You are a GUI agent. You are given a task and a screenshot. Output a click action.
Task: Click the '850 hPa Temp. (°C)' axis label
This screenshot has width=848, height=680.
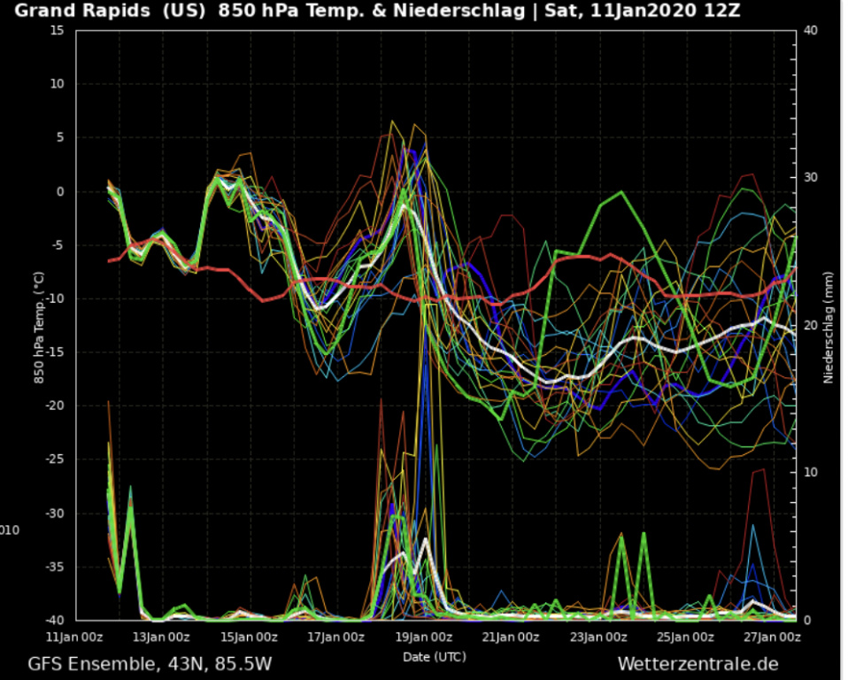click(x=39, y=327)
